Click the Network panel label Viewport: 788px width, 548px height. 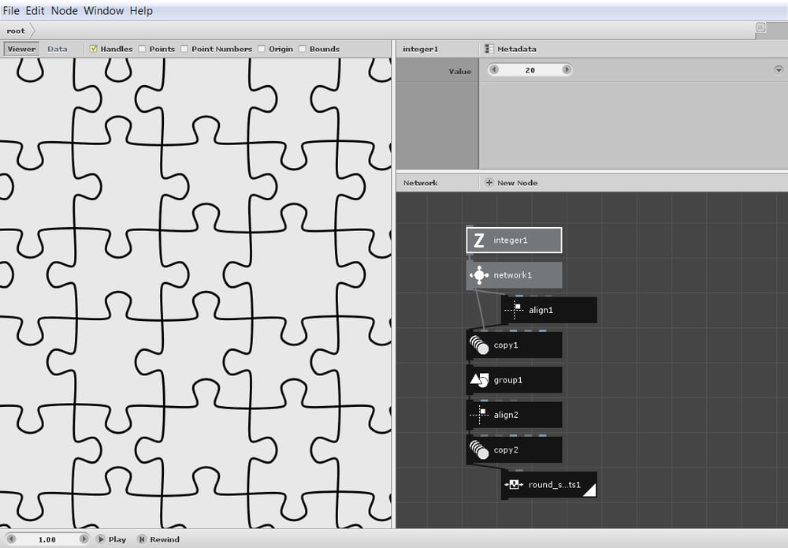[x=420, y=183]
